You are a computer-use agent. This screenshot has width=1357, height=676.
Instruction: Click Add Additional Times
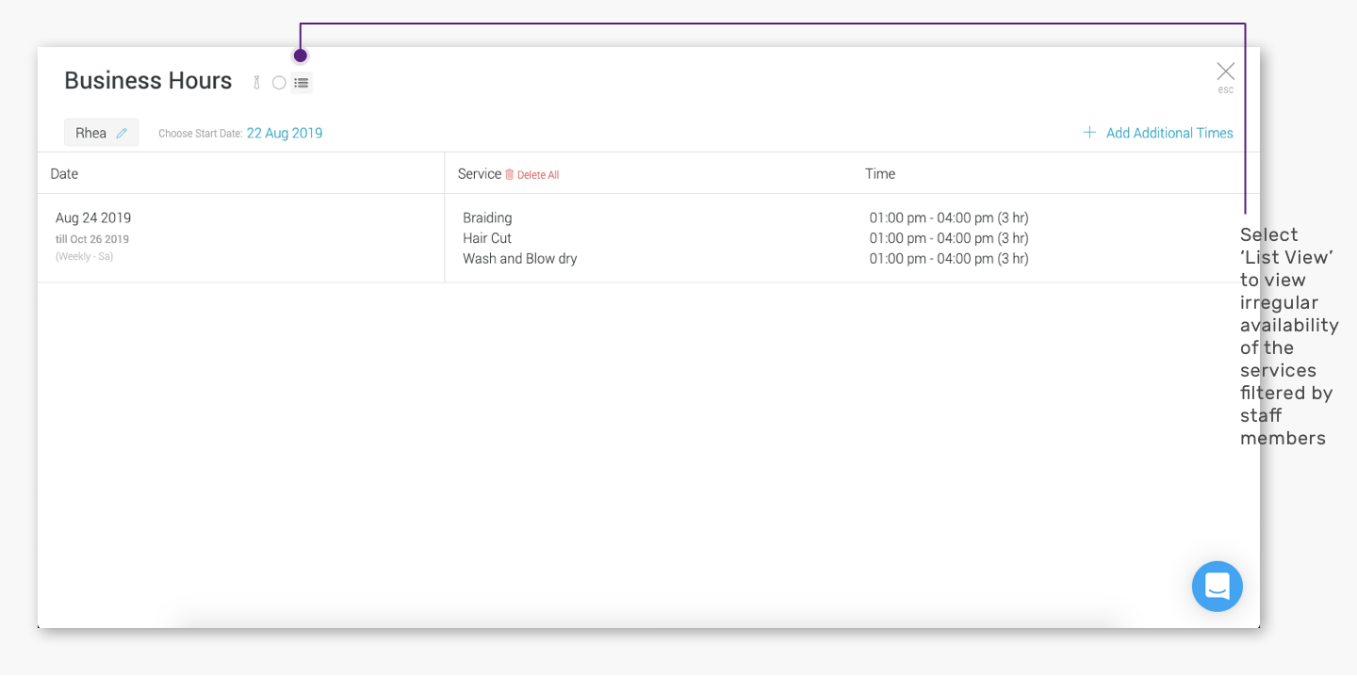pyautogui.click(x=1158, y=134)
